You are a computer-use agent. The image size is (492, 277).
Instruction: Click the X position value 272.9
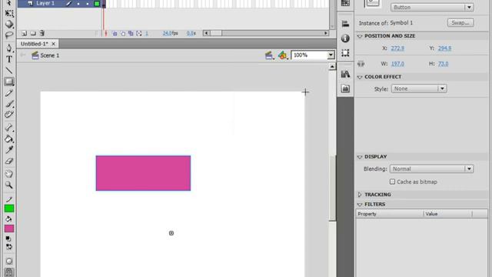point(397,48)
